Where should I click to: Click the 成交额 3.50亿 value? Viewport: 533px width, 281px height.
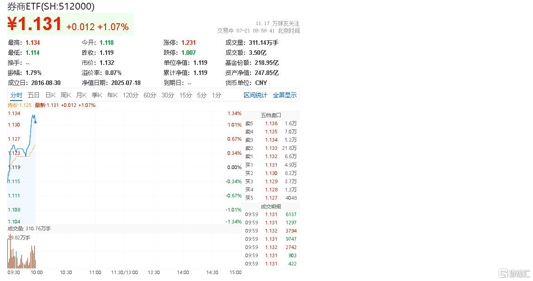pos(257,53)
